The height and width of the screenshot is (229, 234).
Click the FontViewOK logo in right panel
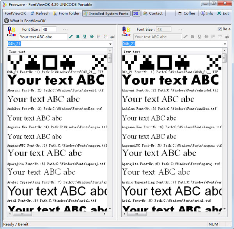point(126,31)
